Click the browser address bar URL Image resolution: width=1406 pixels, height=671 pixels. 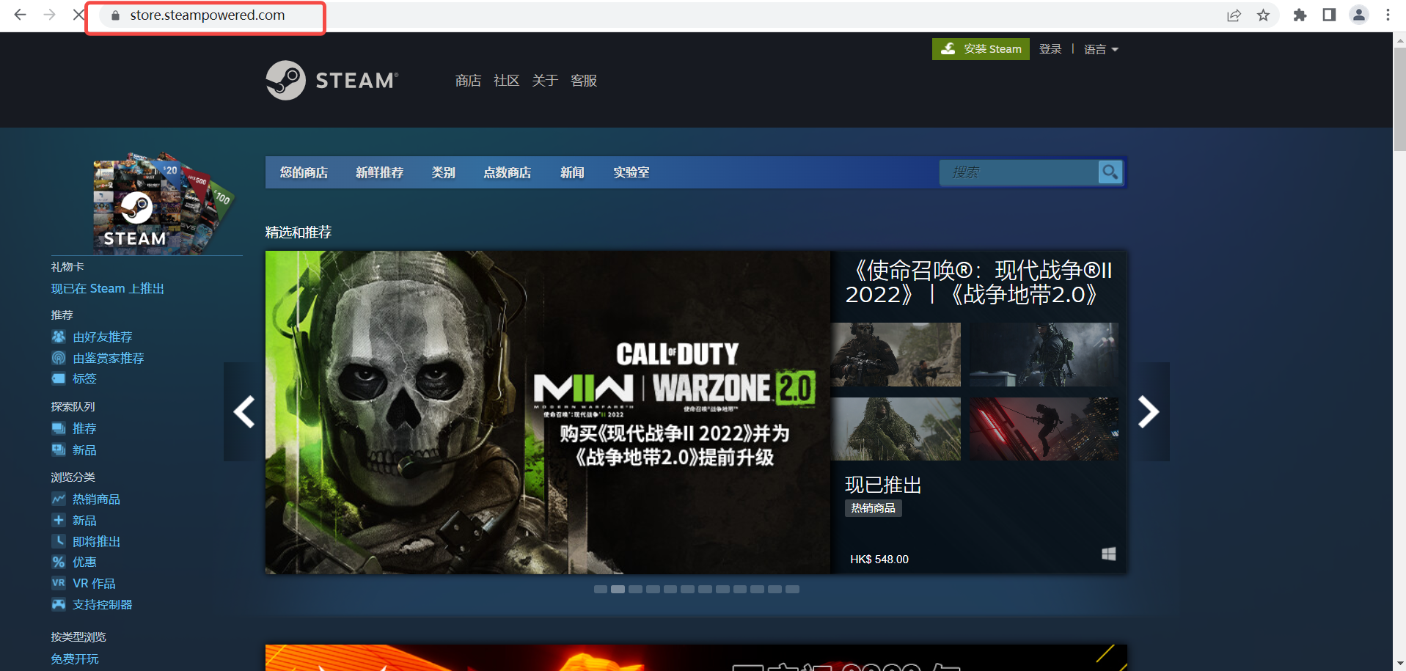tap(208, 15)
